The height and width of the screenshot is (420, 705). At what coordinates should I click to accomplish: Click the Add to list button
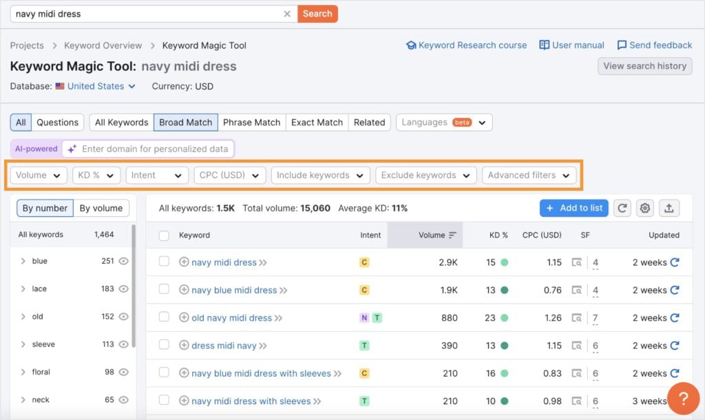tap(574, 208)
